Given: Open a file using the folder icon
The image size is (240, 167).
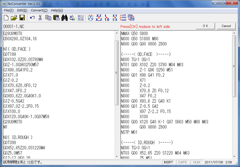Looking at the screenshot, I should click(x=14, y=18).
